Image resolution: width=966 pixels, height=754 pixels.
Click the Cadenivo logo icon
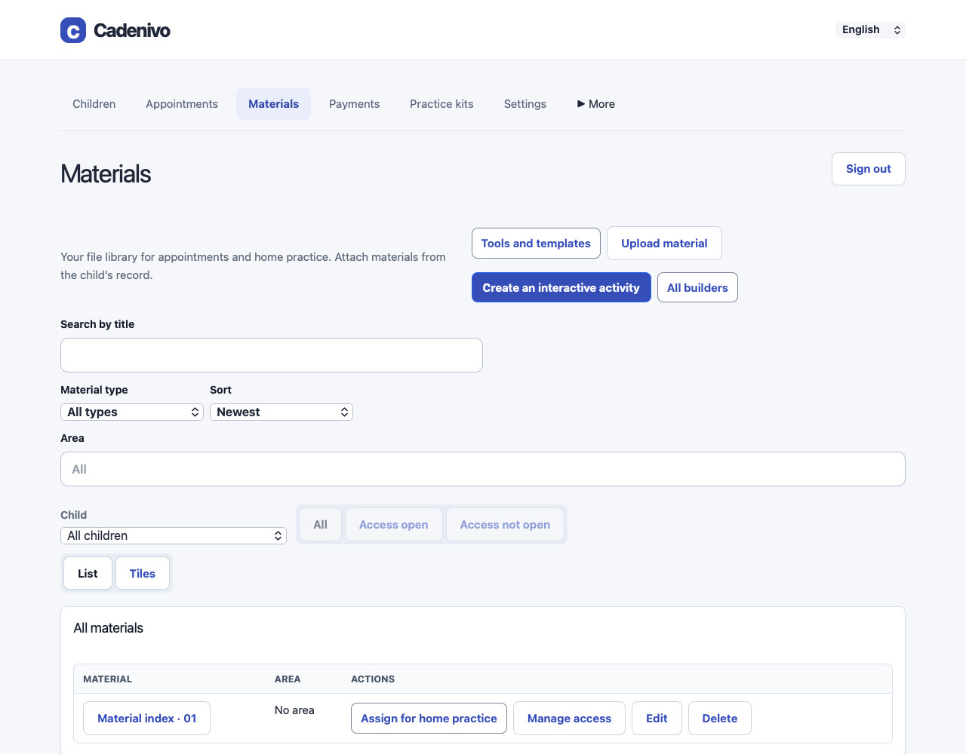[x=73, y=30]
